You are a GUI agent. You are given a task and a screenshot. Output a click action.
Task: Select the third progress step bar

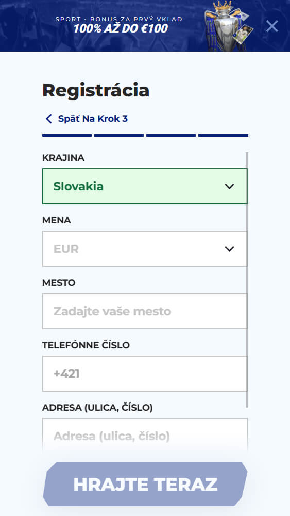(171, 135)
